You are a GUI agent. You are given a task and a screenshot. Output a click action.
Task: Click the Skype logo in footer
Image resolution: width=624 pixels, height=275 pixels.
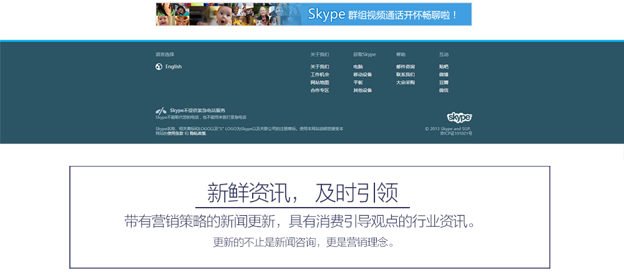[460, 117]
